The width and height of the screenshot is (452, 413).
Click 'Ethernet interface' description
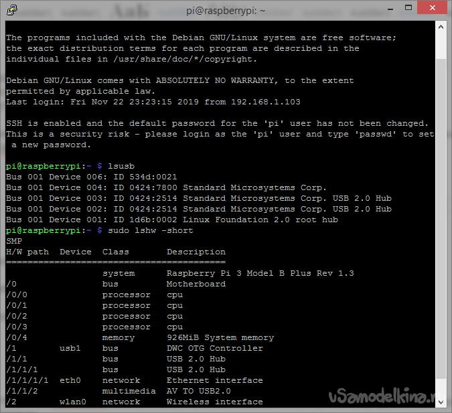(x=215, y=380)
